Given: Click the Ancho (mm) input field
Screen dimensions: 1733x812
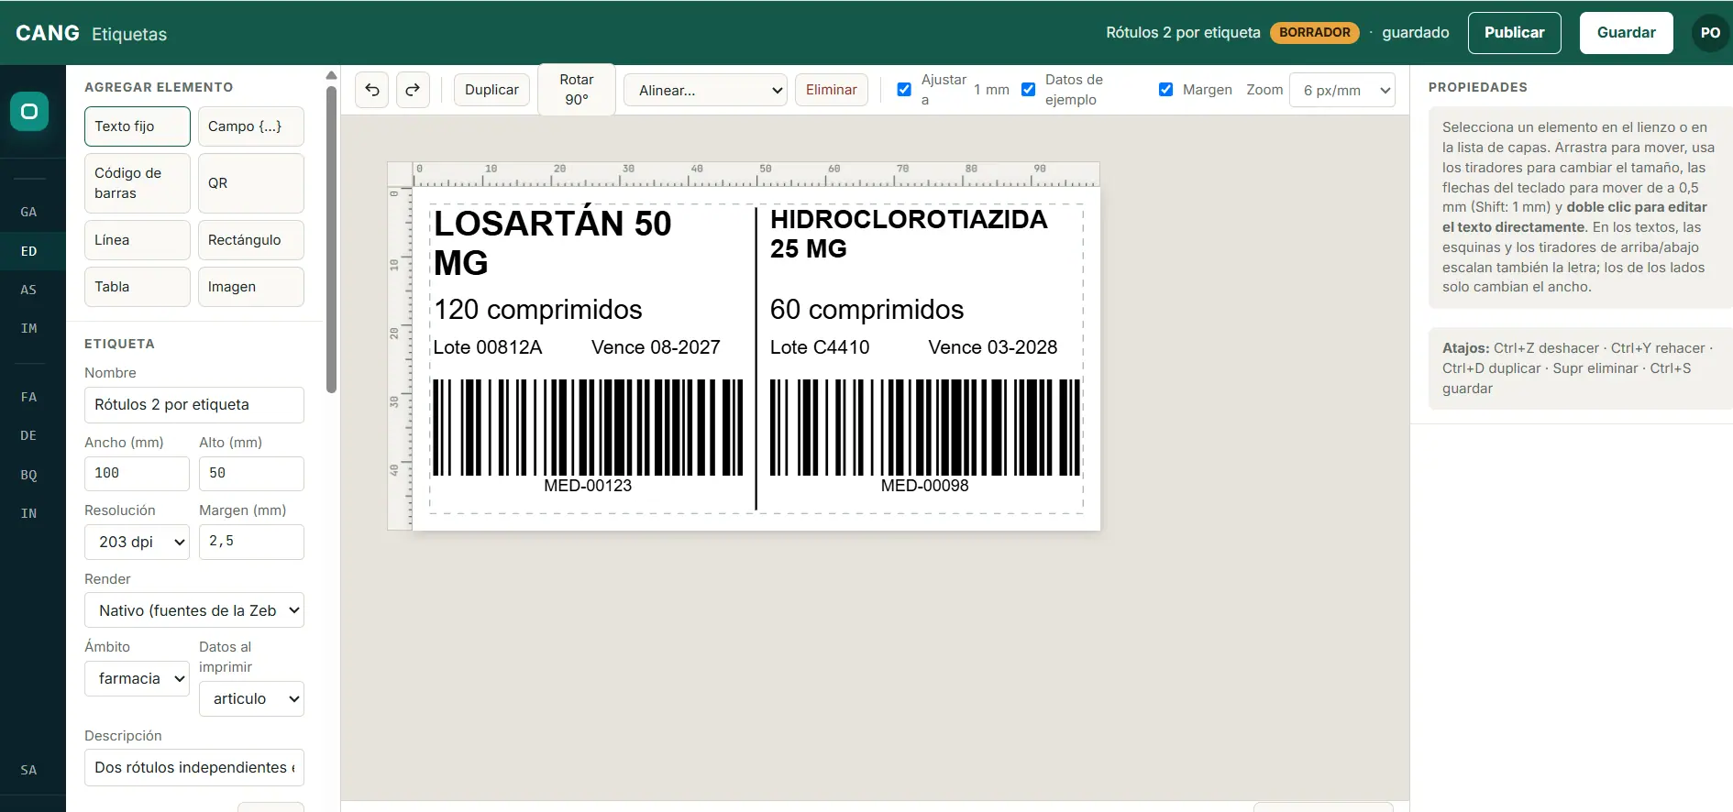Looking at the screenshot, I should tap(137, 474).
